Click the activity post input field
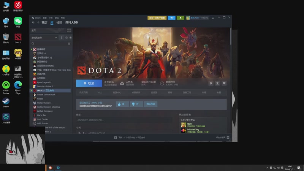 (124, 120)
